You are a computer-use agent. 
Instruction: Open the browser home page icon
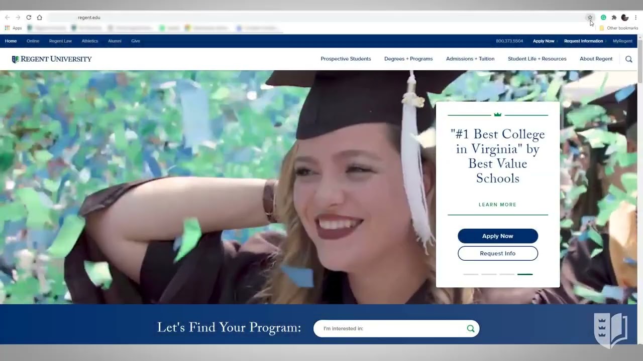click(x=39, y=18)
